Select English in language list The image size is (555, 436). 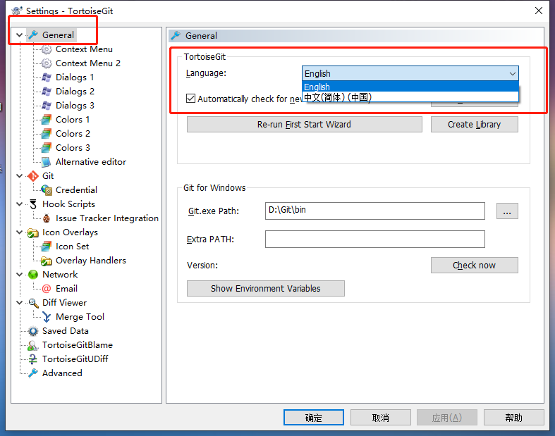(410, 87)
